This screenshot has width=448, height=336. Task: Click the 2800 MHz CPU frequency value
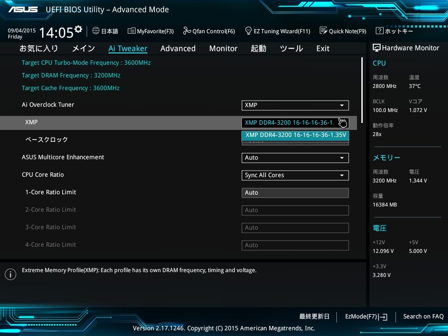(x=384, y=86)
